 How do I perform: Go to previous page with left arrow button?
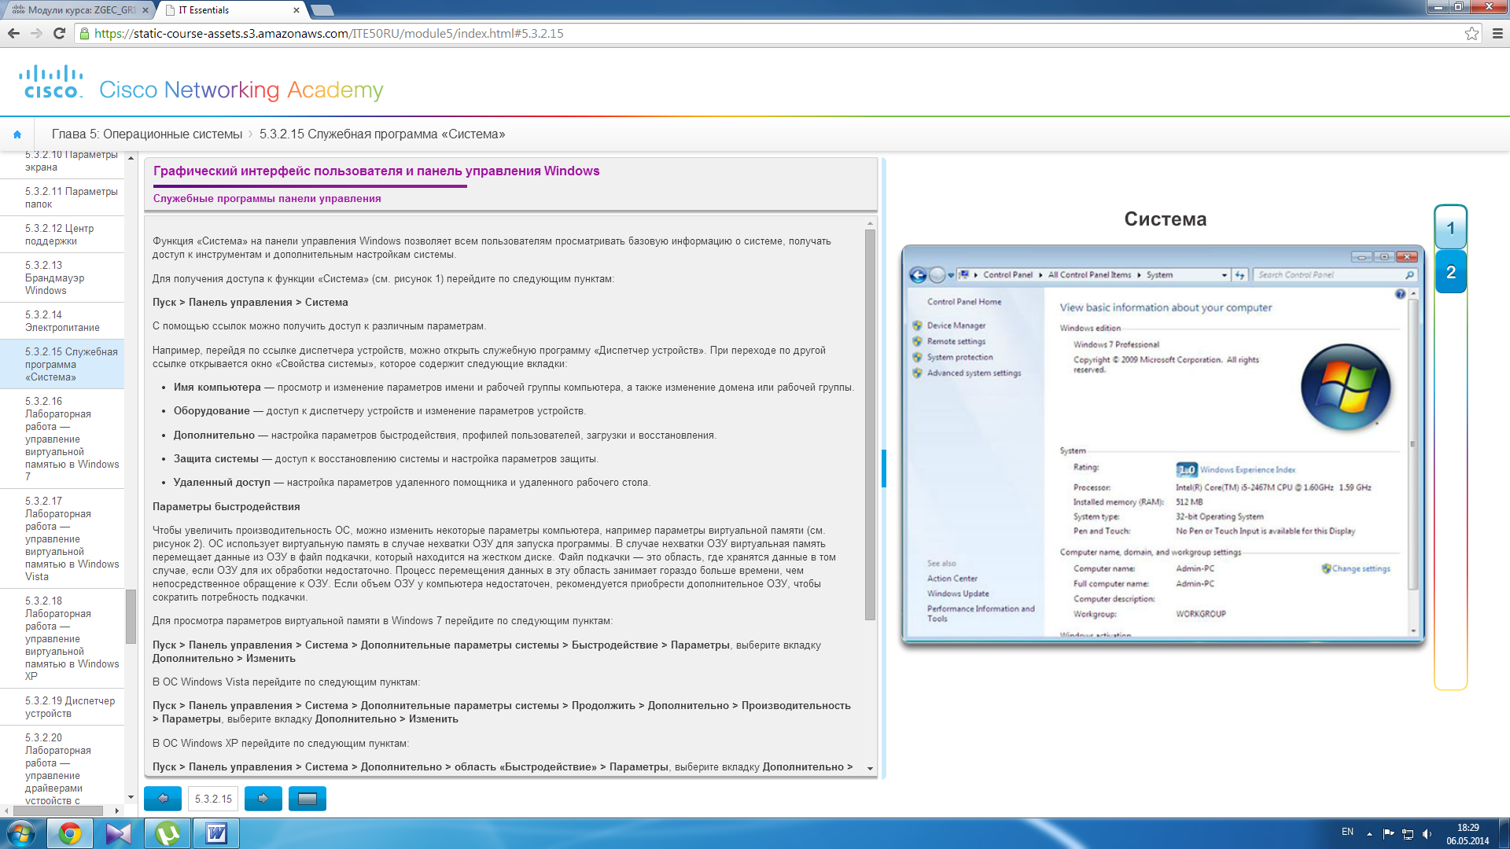pyautogui.click(x=163, y=799)
